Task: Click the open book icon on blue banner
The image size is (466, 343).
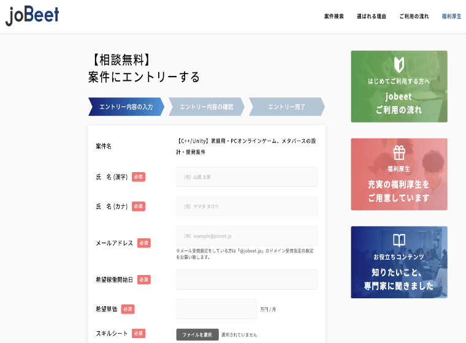Action: (x=399, y=240)
